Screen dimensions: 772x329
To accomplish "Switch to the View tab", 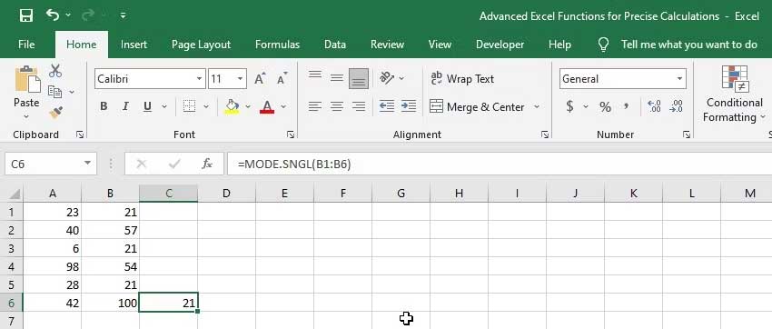I will point(440,45).
